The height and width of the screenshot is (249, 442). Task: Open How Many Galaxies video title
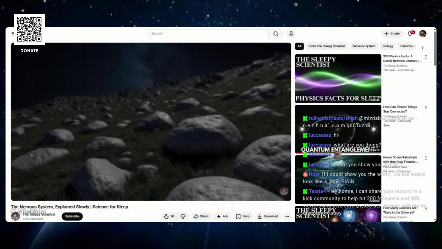[x=400, y=210]
